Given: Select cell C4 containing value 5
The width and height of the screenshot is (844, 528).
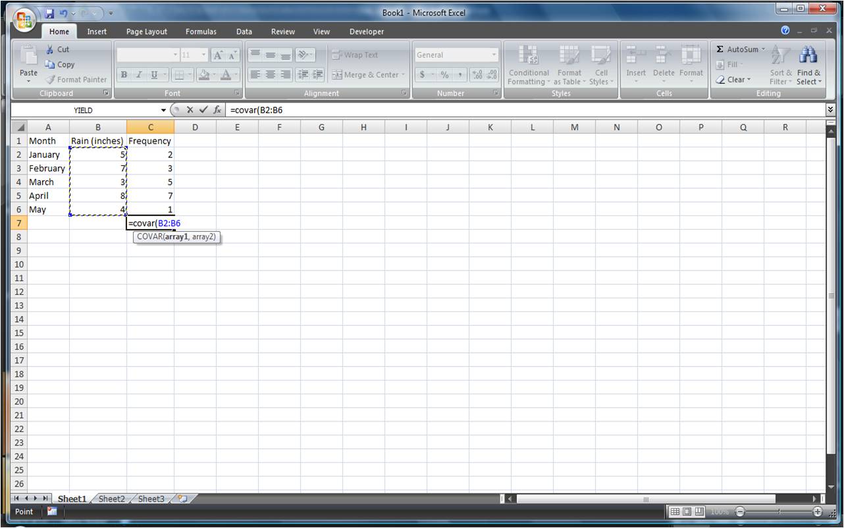Looking at the screenshot, I should 150,182.
